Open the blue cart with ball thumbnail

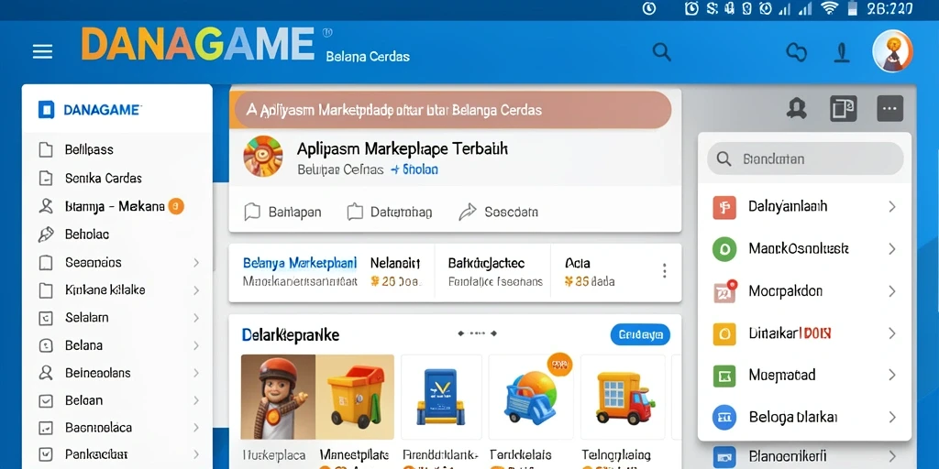coord(529,398)
